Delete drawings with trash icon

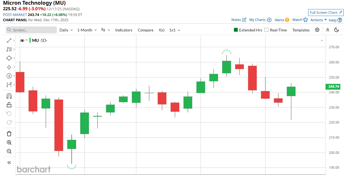[9, 134]
